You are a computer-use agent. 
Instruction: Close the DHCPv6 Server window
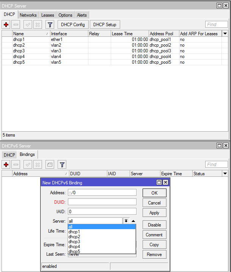click(226, 145)
